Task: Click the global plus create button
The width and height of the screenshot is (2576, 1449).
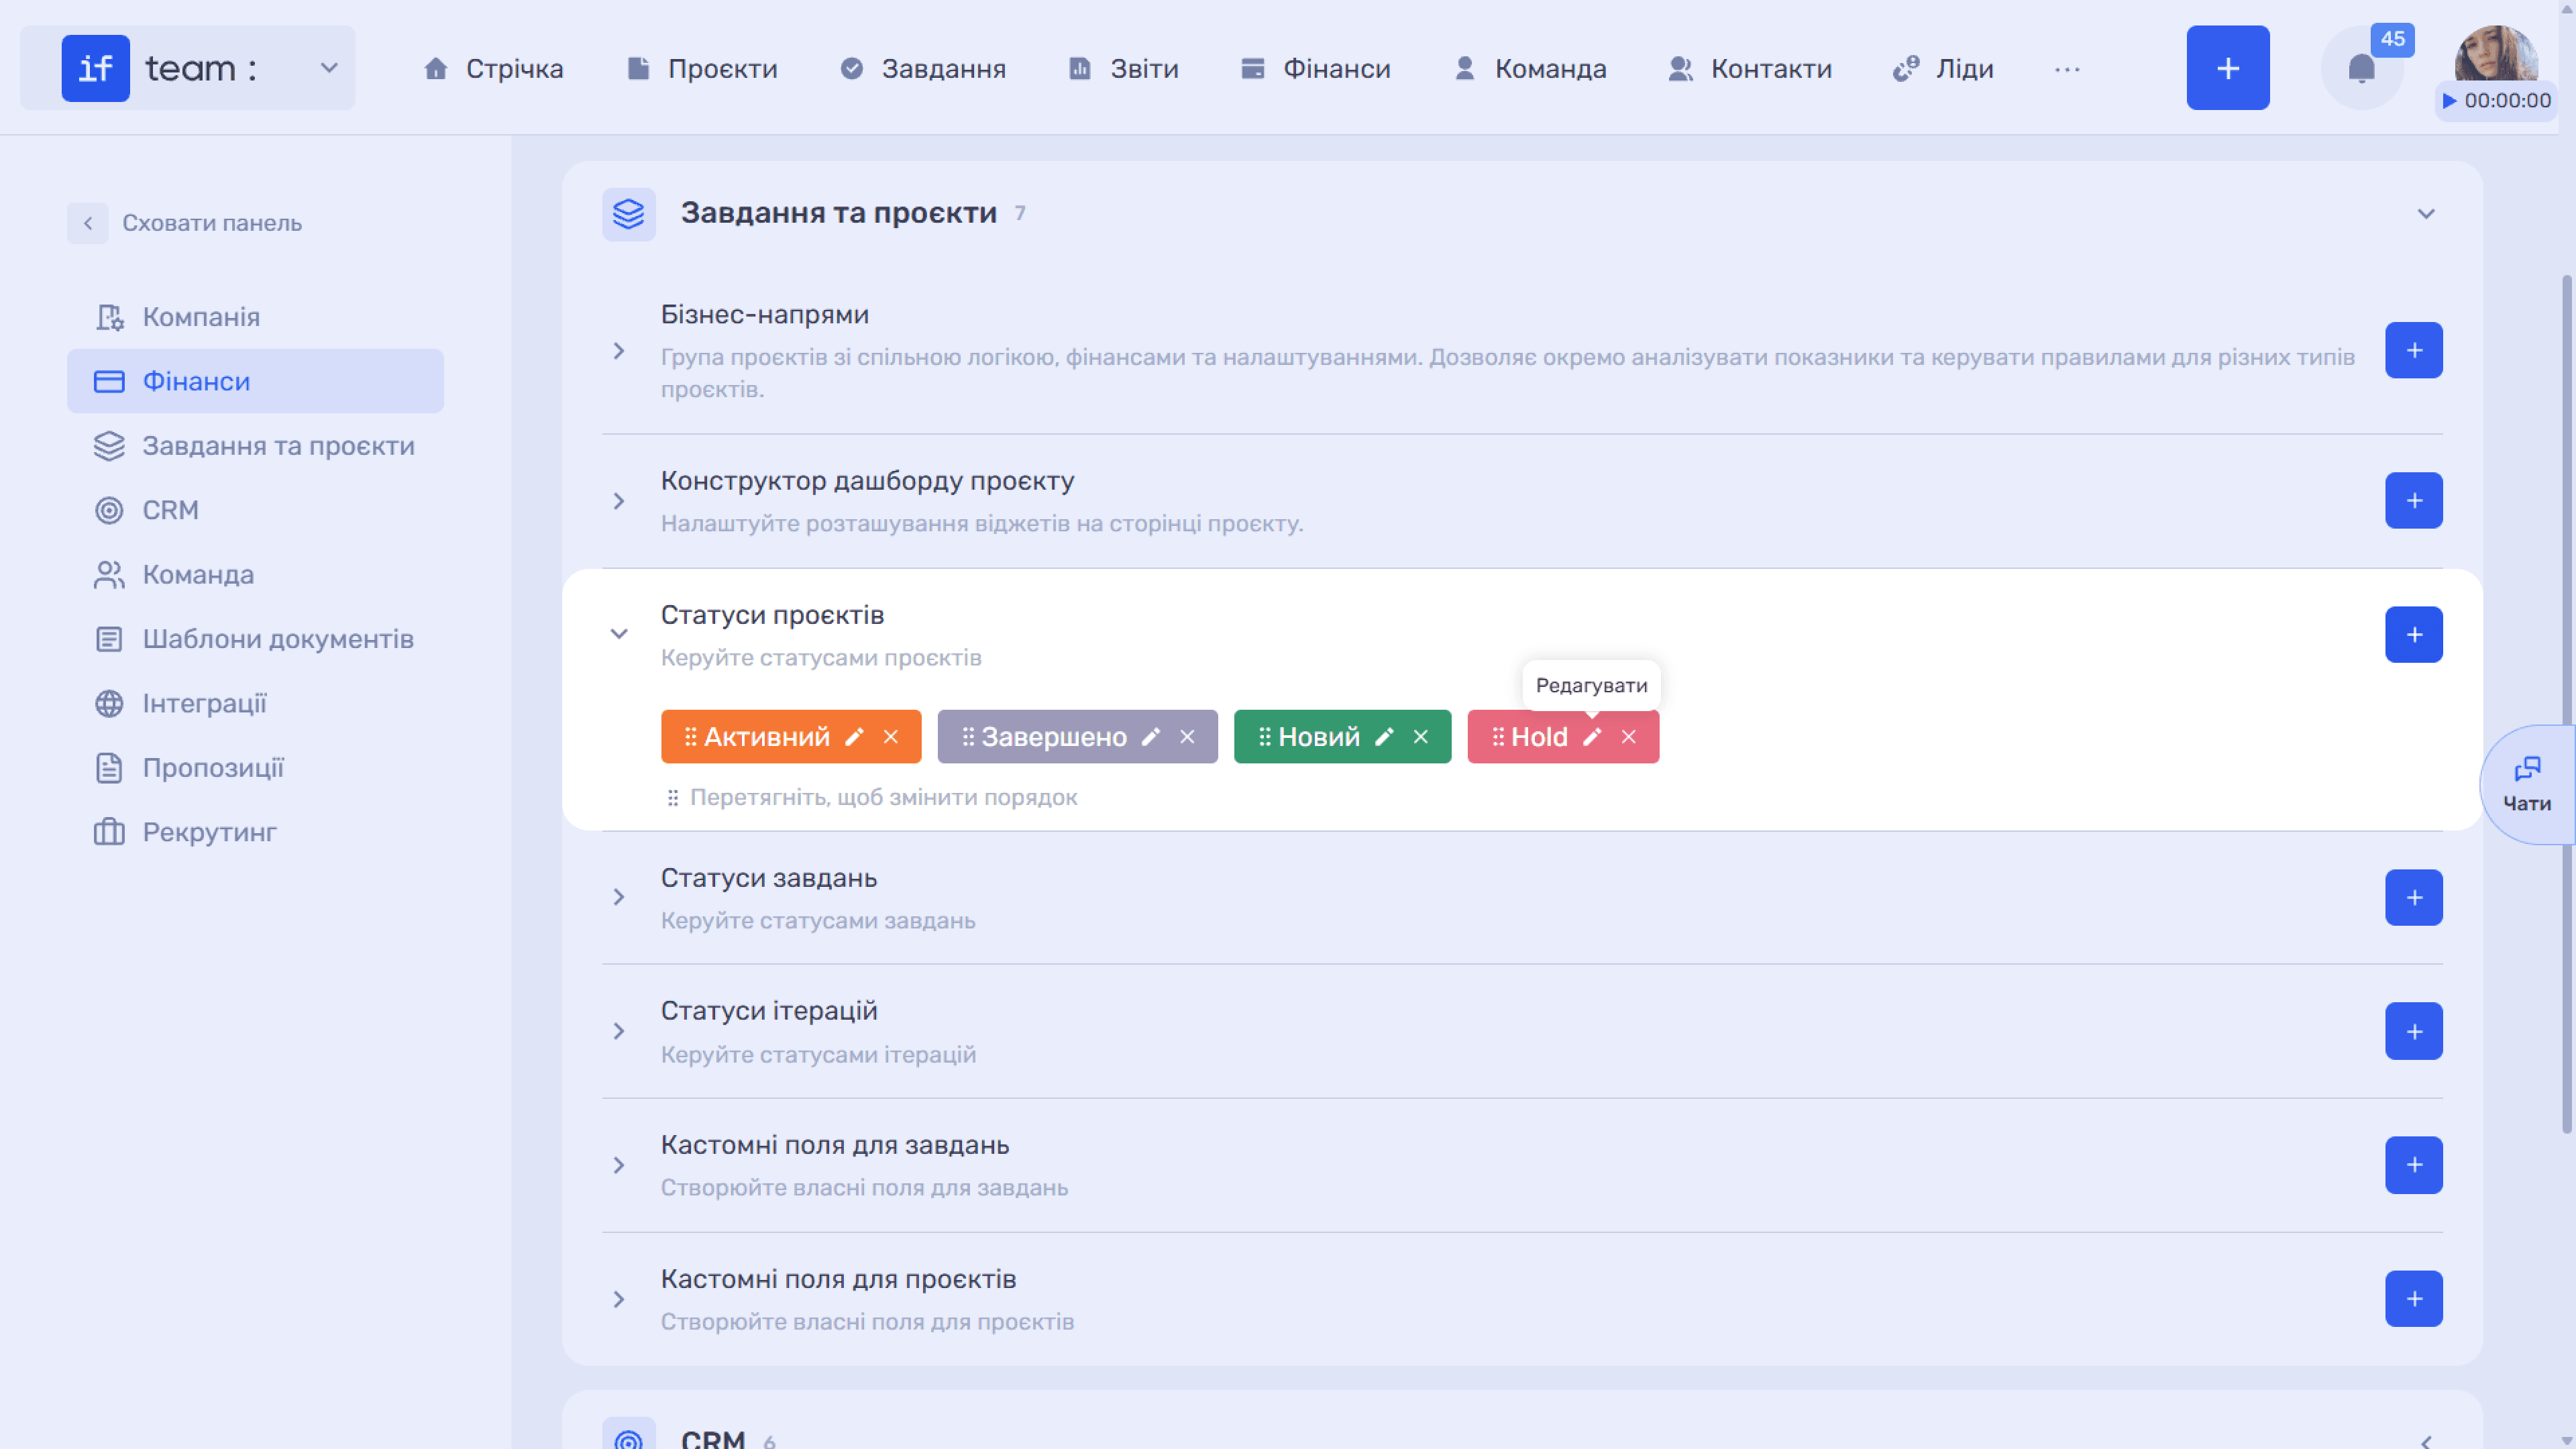Action: [2228, 68]
